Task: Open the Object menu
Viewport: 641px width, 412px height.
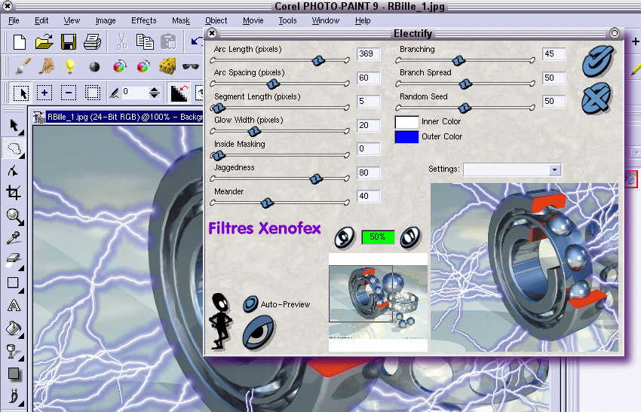Action: tap(216, 21)
